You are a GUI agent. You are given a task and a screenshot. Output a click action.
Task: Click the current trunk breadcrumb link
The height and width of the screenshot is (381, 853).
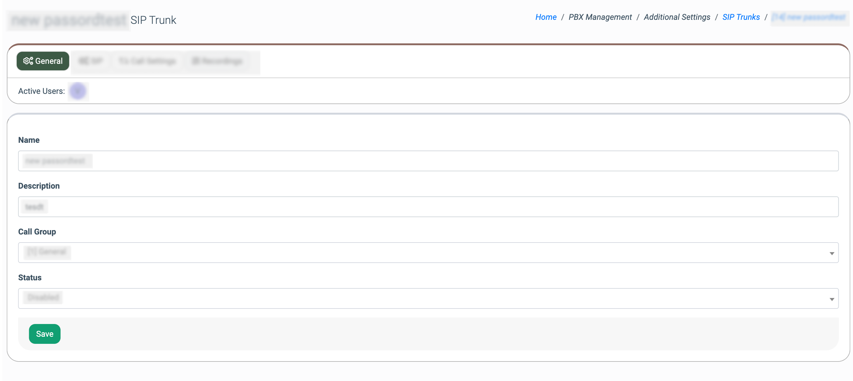809,17
